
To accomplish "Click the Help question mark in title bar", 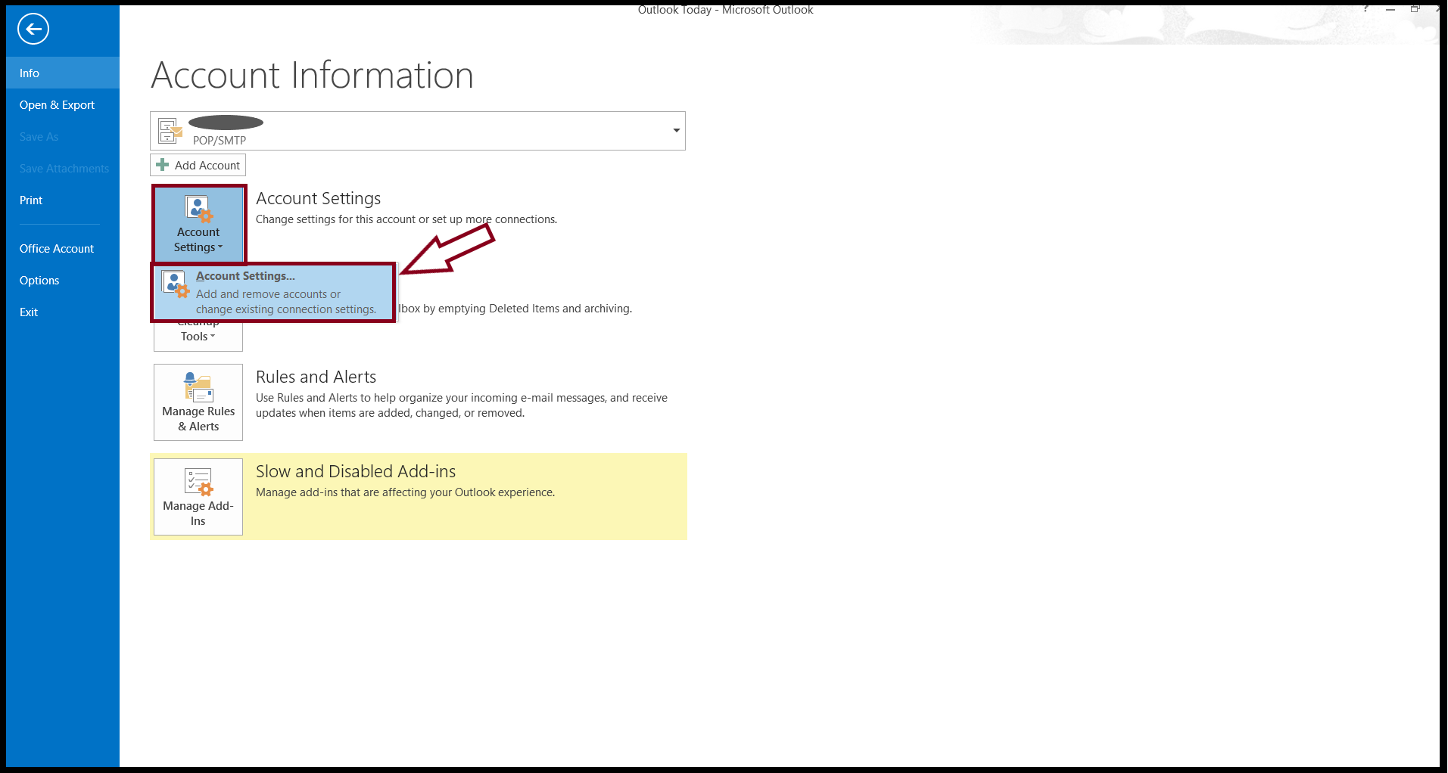I will (x=1365, y=9).
